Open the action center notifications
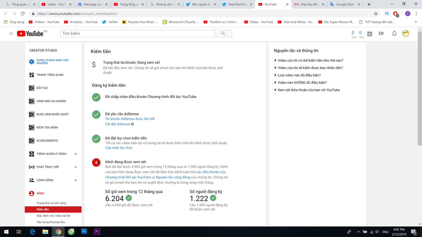 (414, 232)
